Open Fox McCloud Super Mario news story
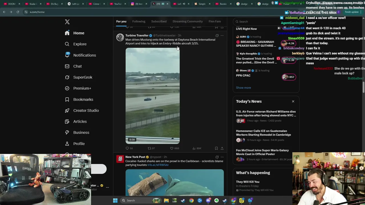The image size is (365, 205). [266, 155]
